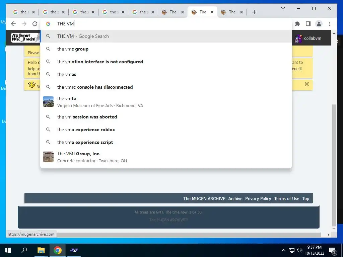Click the Chrome taskbar icon
343x257 pixels.
pos(58,250)
